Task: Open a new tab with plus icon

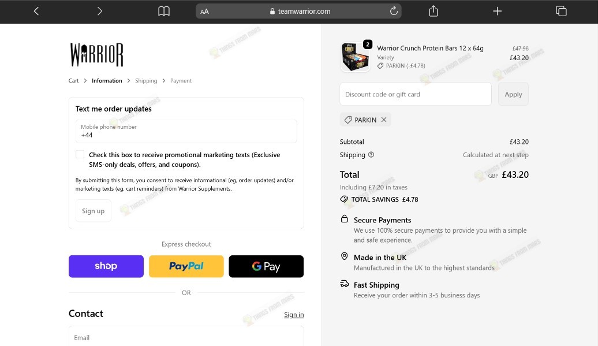Action: 497,11
